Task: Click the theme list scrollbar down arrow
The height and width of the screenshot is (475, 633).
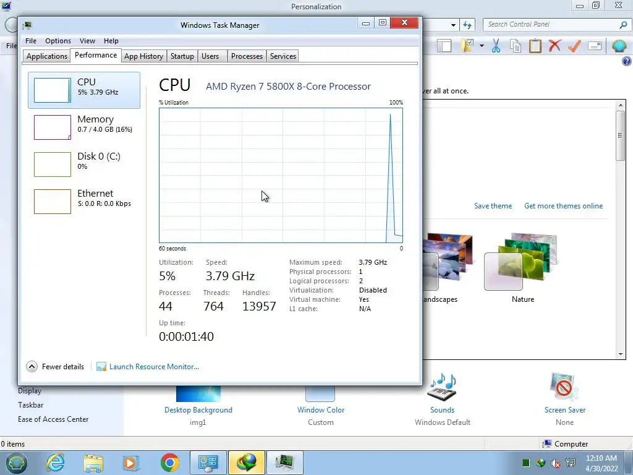Action: pyautogui.click(x=621, y=354)
